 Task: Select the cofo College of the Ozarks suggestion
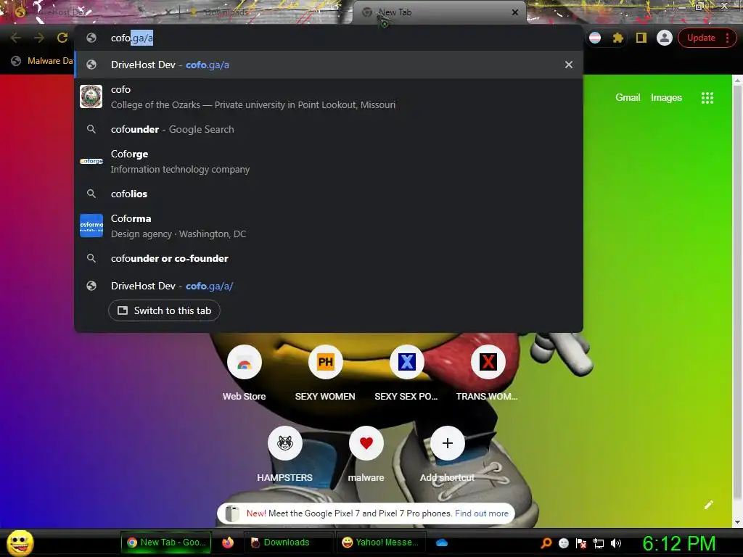click(x=329, y=96)
